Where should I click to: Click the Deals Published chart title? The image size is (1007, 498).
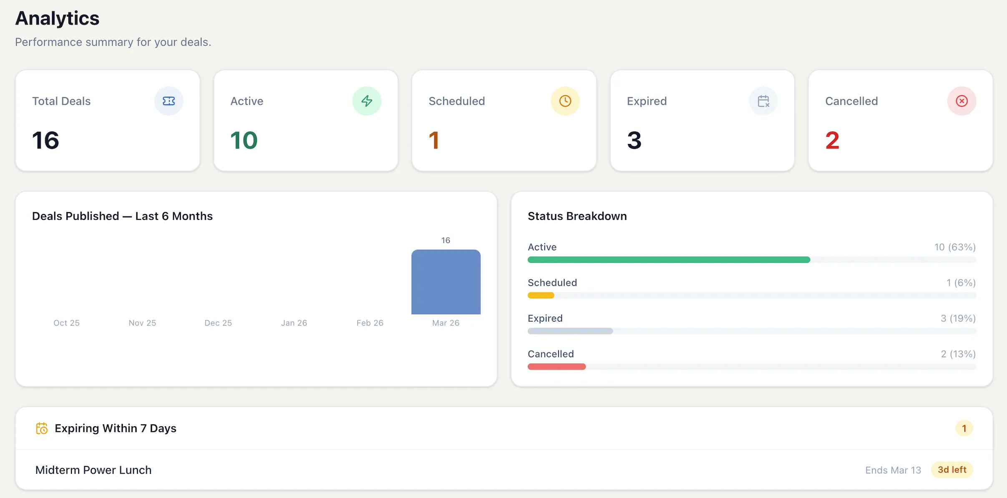tap(122, 216)
